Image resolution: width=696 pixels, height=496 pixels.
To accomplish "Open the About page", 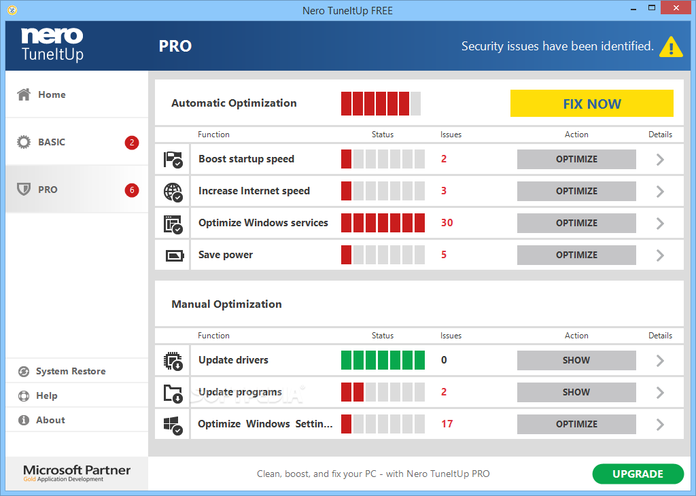I will tap(77, 420).
